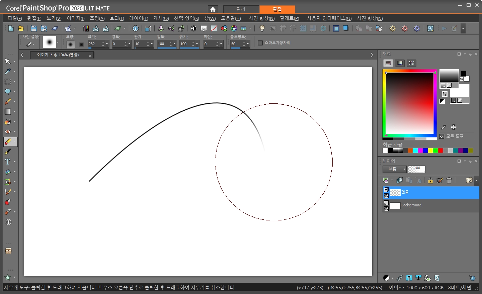Viewport: 482px width, 294px height.
Task: Select the round brush shape button
Action: tap(70, 44)
